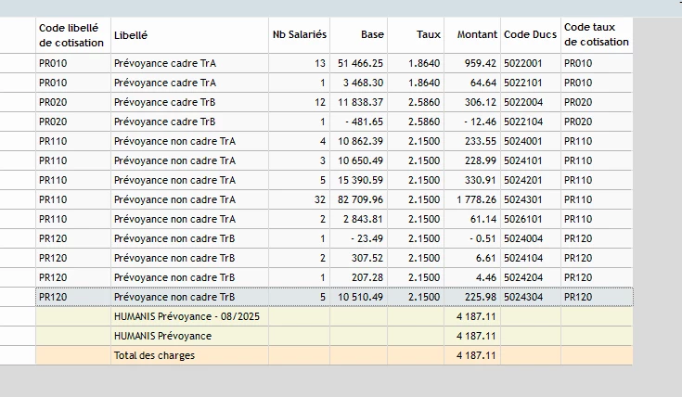Click the "Code libellé de cotisation" column header
The height and width of the screenshot is (397, 682).
[x=73, y=35]
